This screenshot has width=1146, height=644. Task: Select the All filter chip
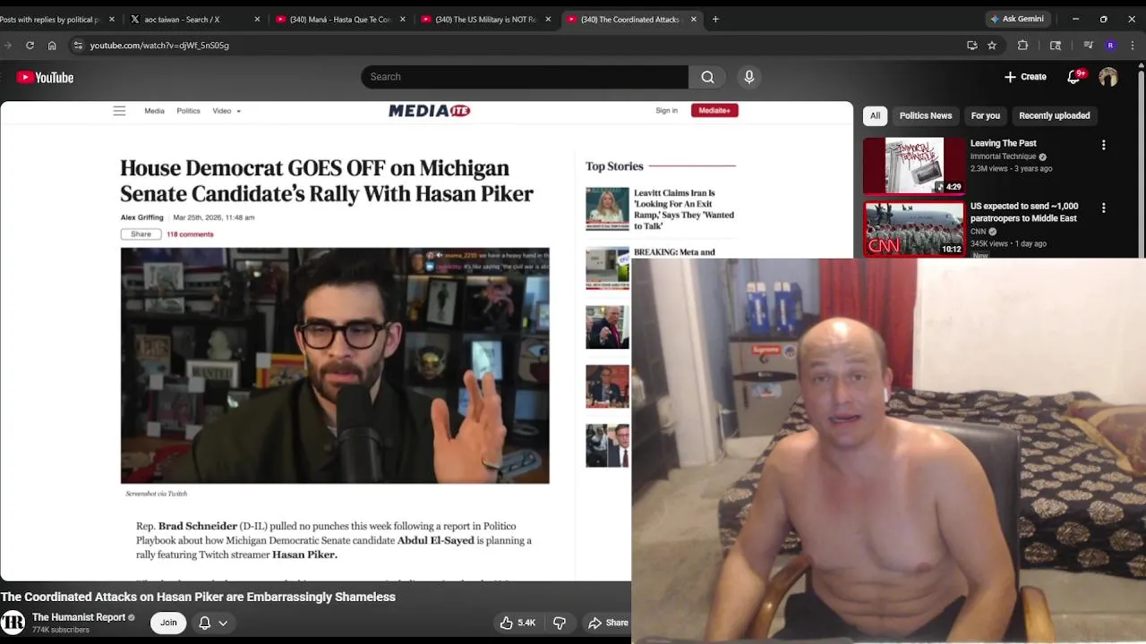875,115
